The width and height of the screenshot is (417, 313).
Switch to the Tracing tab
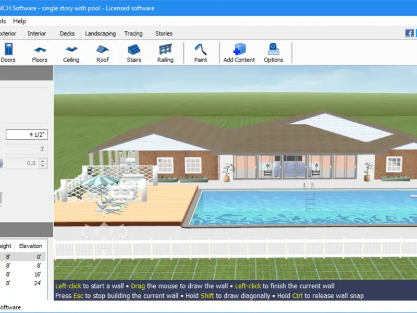pos(133,33)
